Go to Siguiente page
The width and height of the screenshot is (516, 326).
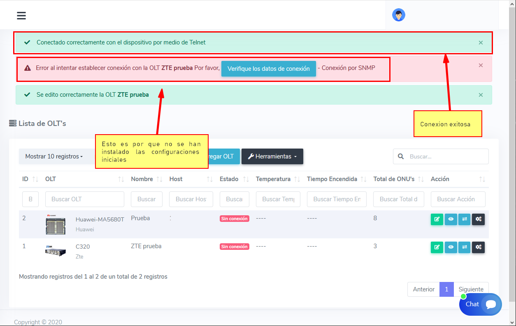click(x=471, y=289)
